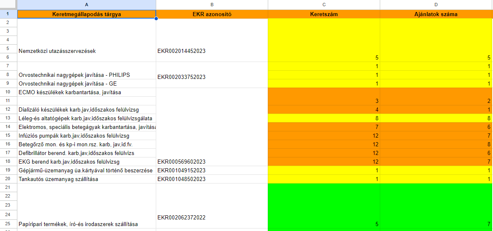Select the 'Keretszám' header cell

(x=324, y=14)
